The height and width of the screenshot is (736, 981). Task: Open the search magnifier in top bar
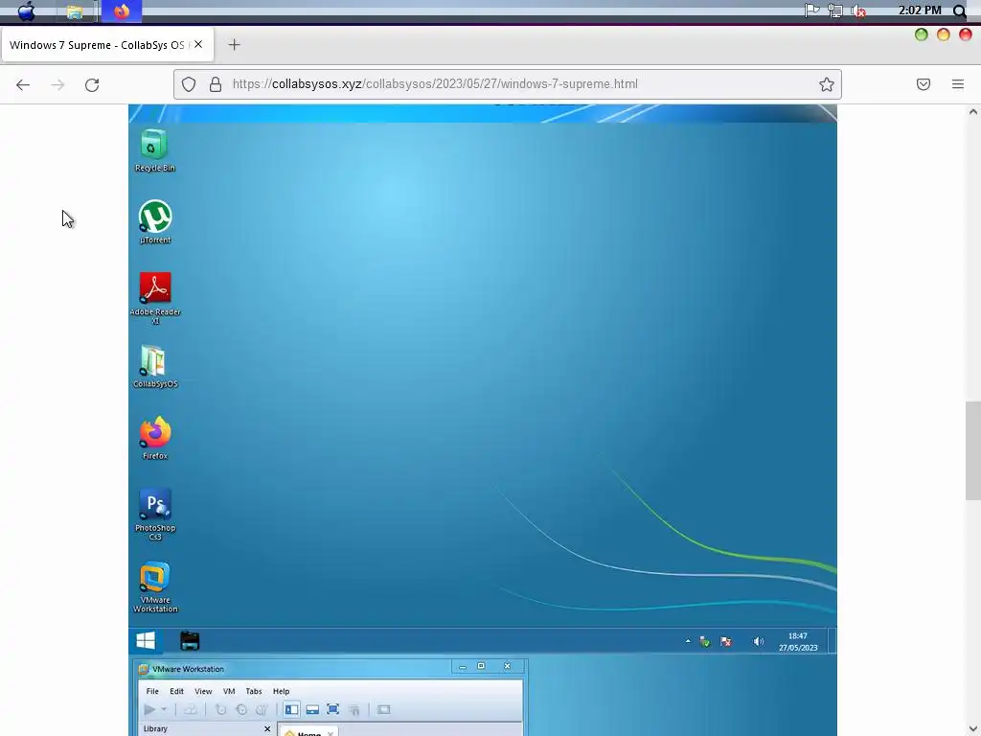(960, 11)
